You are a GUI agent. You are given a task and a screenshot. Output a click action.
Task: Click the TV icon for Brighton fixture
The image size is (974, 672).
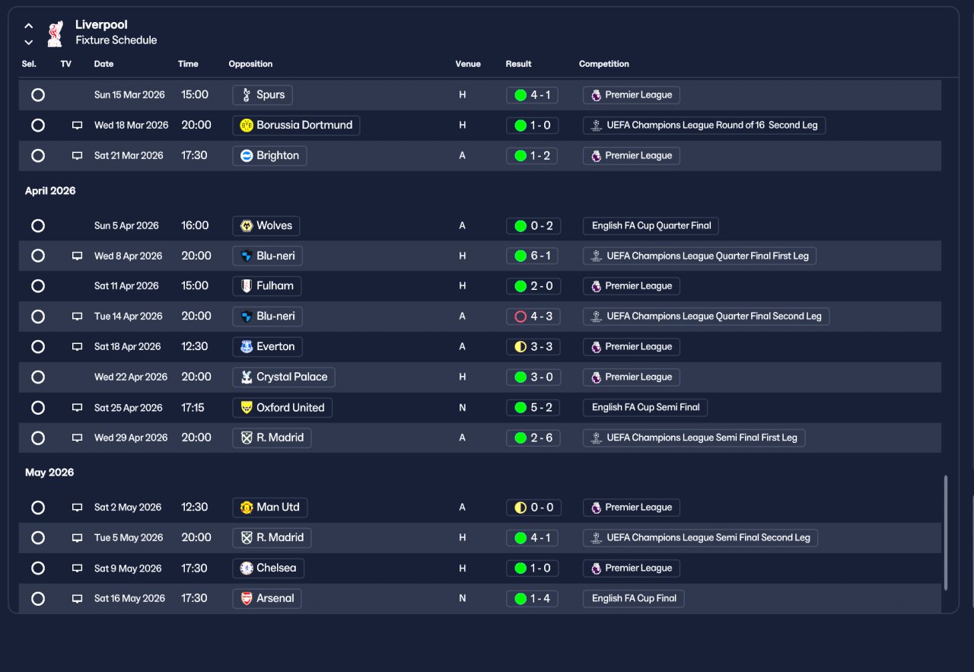tap(77, 156)
